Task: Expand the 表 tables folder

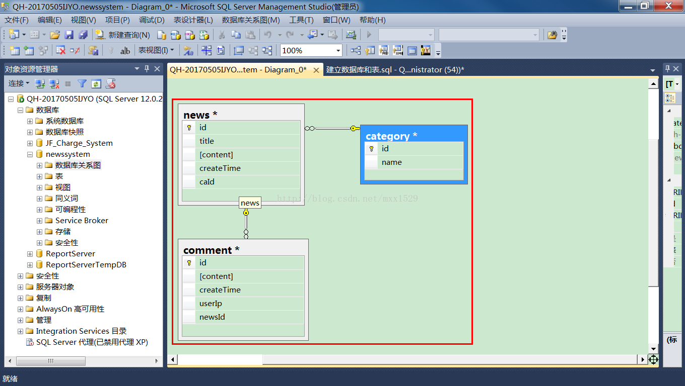Action: [x=39, y=176]
